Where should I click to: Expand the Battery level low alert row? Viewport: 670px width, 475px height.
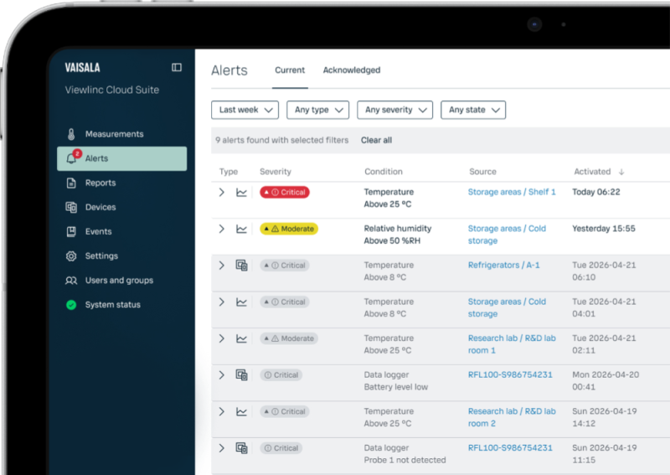click(x=221, y=375)
